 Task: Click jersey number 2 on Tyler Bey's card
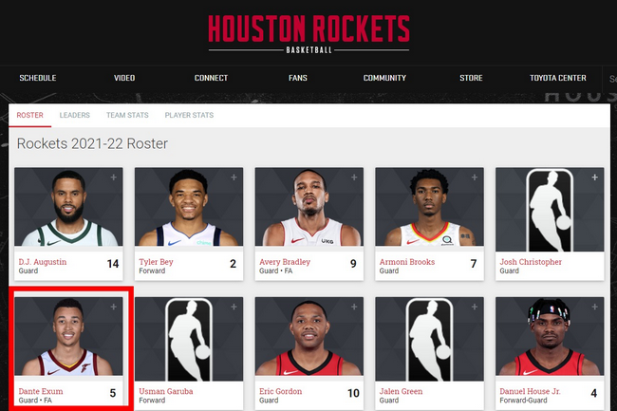click(233, 264)
